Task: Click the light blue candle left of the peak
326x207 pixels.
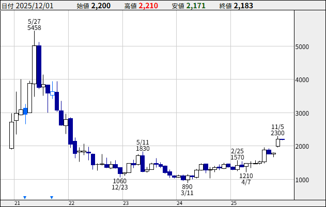Action: click(x=25, y=111)
